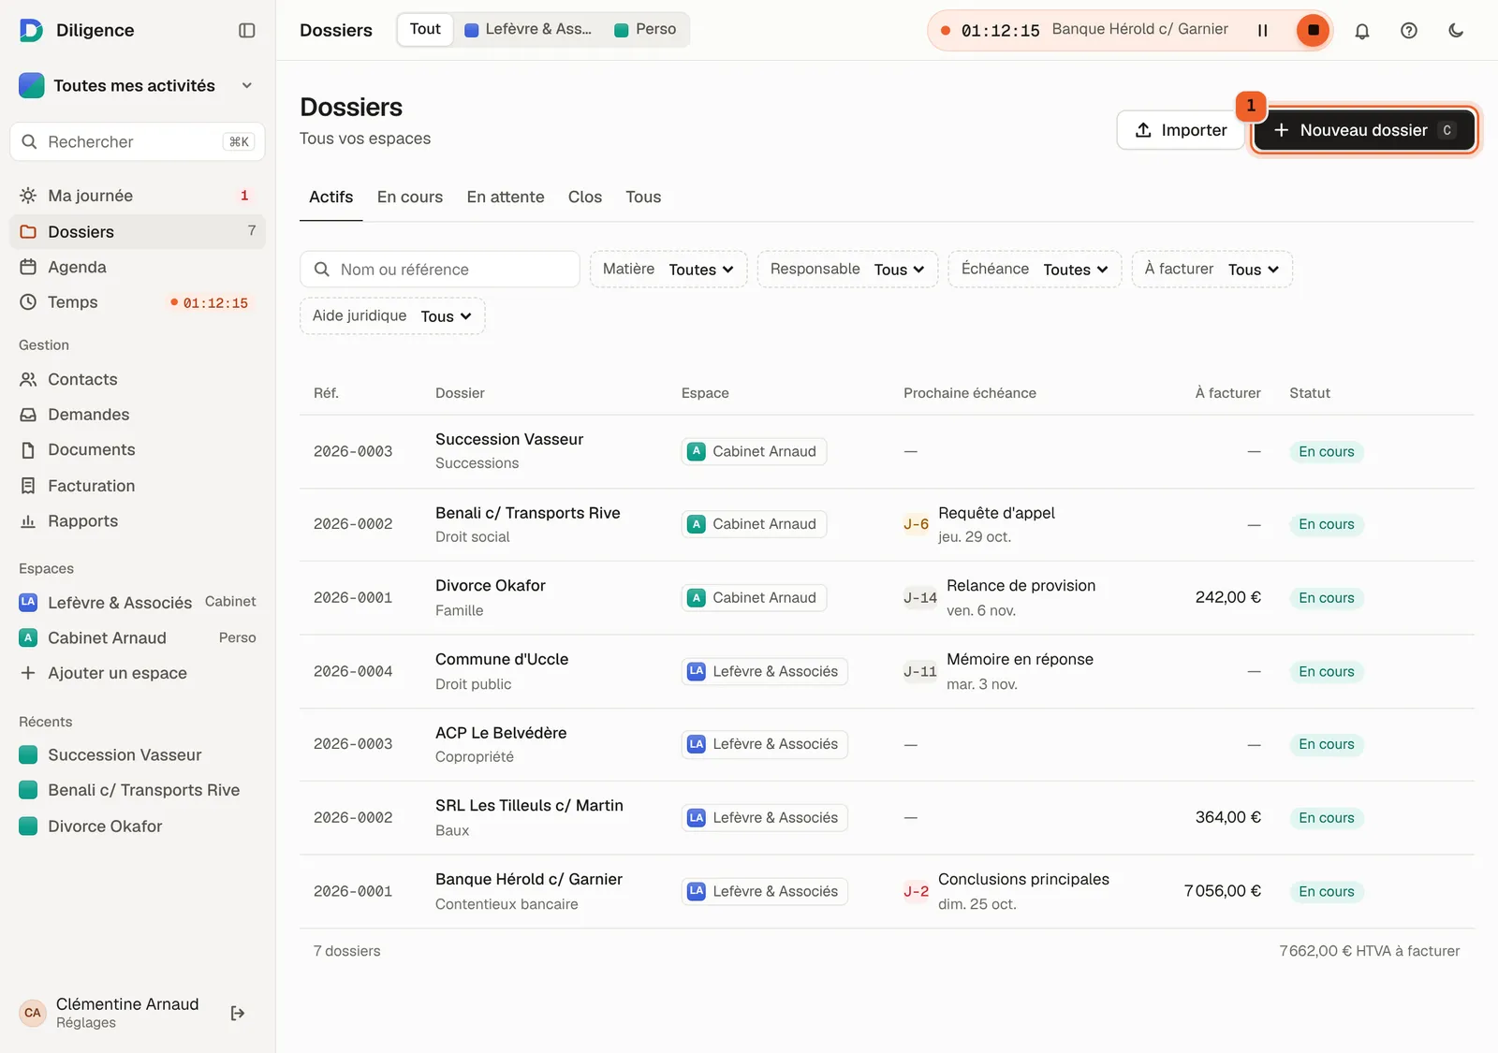Switch to the En attente tab
Viewport: 1498px width, 1053px height.
pyautogui.click(x=506, y=197)
